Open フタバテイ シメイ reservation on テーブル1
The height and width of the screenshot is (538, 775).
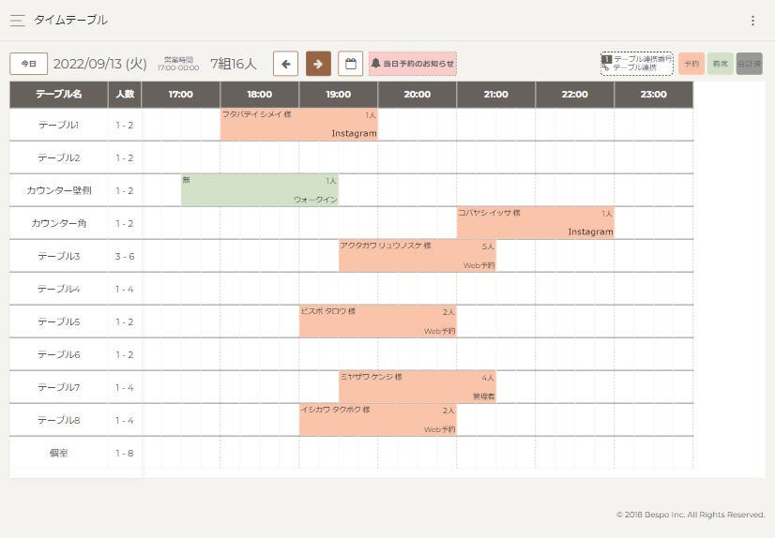click(298, 125)
